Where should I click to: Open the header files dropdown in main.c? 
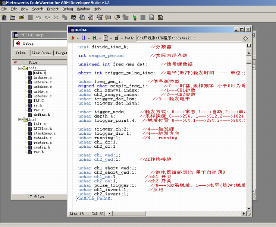coord(72,38)
